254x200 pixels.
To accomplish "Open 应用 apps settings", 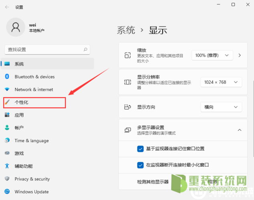I will tap(47, 115).
